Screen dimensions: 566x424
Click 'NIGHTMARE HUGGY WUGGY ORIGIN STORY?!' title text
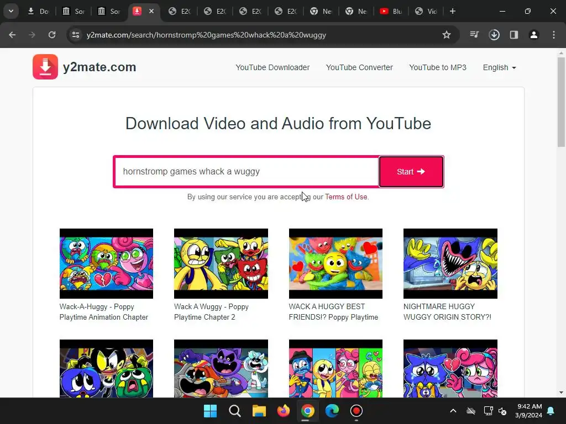coord(447,312)
